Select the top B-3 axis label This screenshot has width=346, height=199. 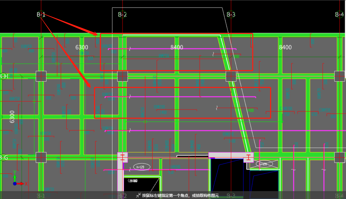(x=231, y=15)
